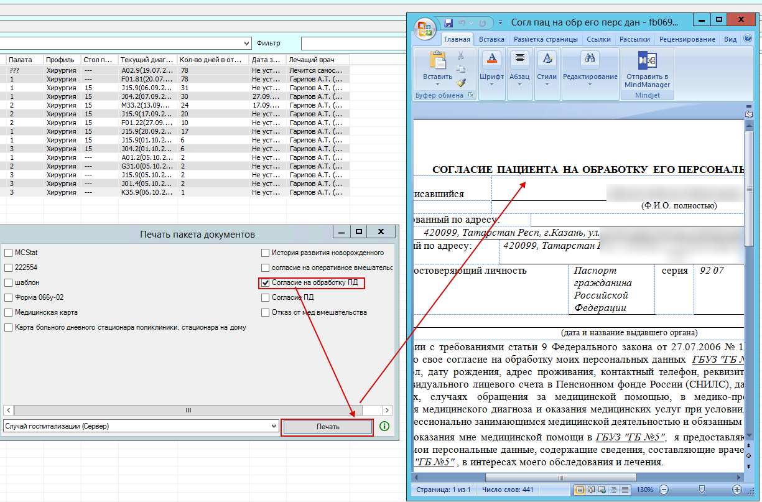Zoom in with the plus button
The width and height of the screenshot is (762, 502).
(x=737, y=490)
